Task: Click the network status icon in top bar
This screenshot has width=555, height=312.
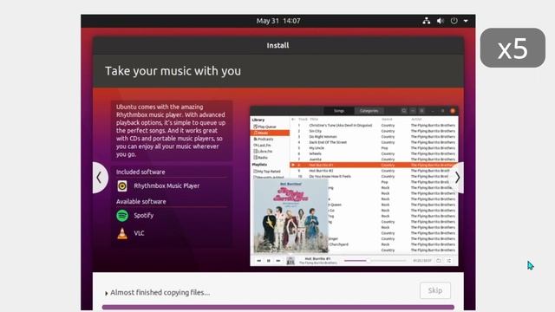Action: pos(427,21)
